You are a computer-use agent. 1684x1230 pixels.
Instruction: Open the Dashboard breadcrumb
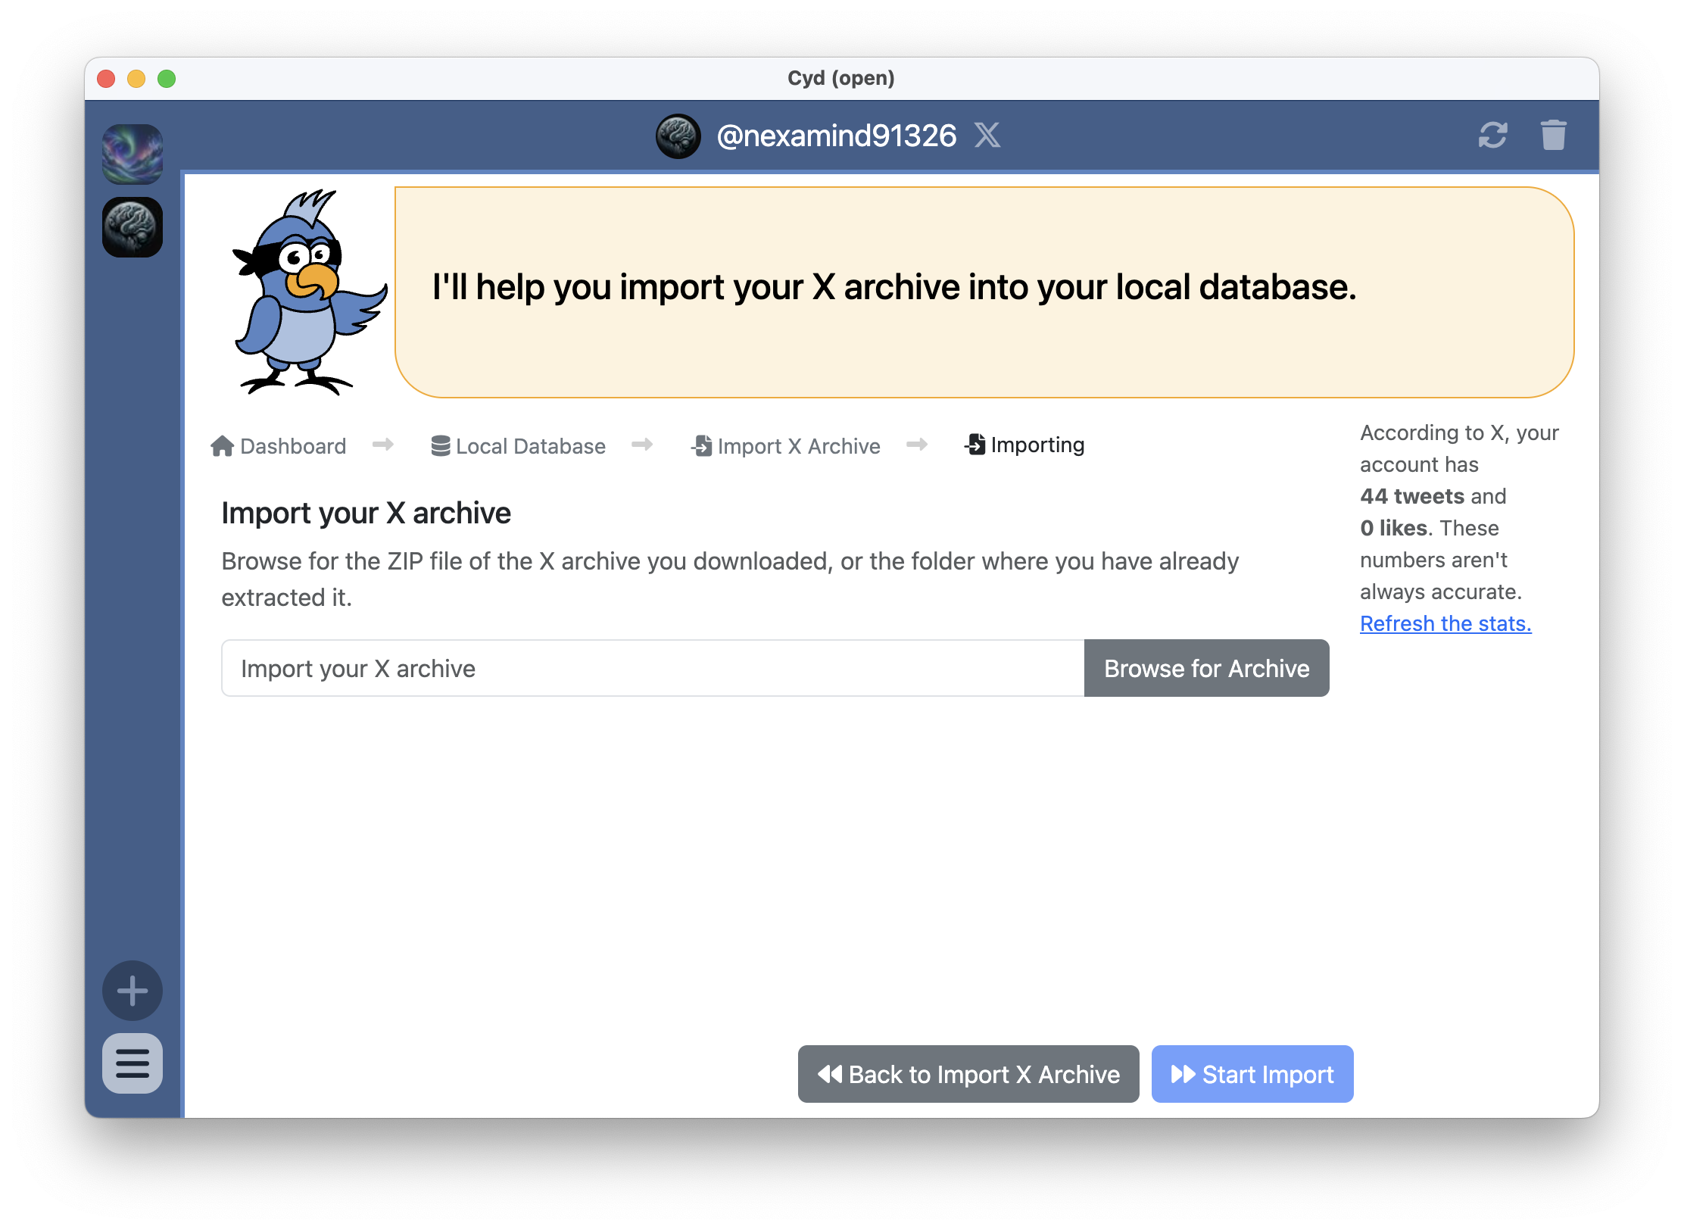(293, 446)
